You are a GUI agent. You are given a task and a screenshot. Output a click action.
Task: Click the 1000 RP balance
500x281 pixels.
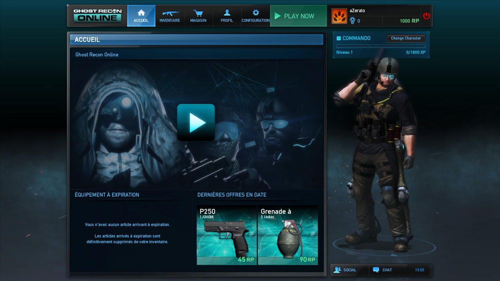[x=409, y=21]
